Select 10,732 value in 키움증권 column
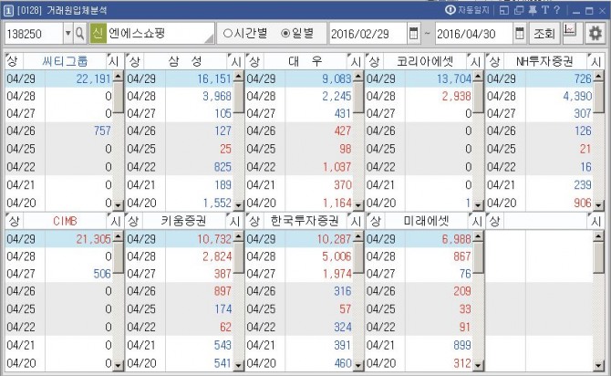This screenshot has height=376, width=611. 214,239
